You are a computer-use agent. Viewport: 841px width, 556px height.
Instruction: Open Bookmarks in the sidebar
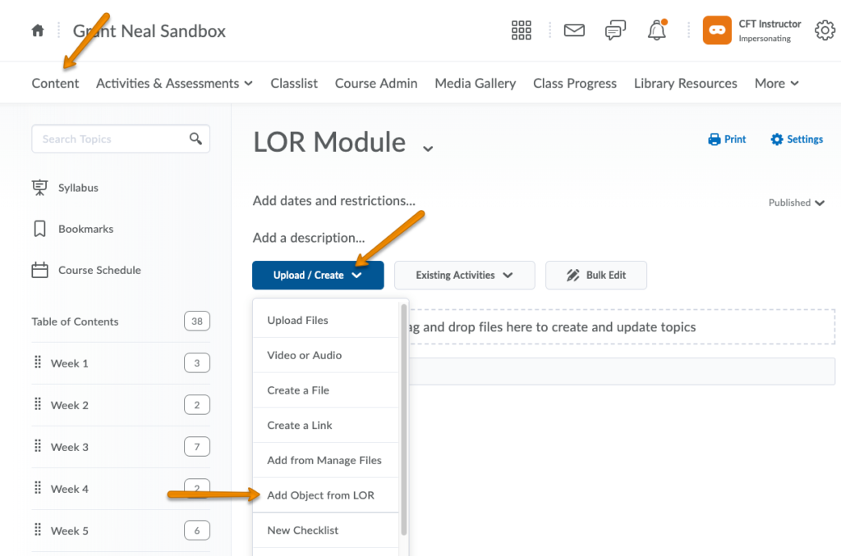pyautogui.click(x=85, y=229)
